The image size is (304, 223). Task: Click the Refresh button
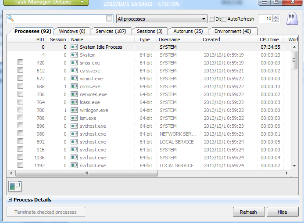pos(249,212)
